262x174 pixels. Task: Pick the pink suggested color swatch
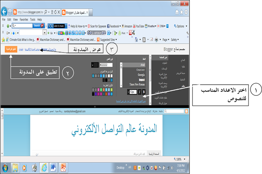coord(99,90)
